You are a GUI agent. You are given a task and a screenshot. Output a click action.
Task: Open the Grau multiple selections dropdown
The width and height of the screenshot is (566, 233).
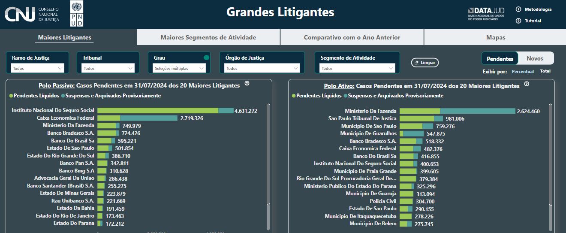[x=179, y=68]
